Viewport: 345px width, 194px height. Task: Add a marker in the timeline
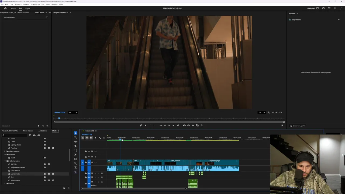(95, 138)
